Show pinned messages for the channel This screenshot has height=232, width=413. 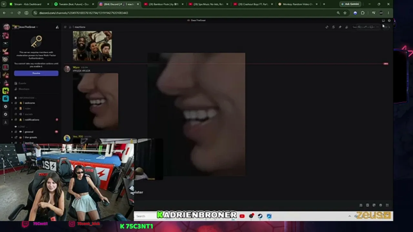pos(340,27)
